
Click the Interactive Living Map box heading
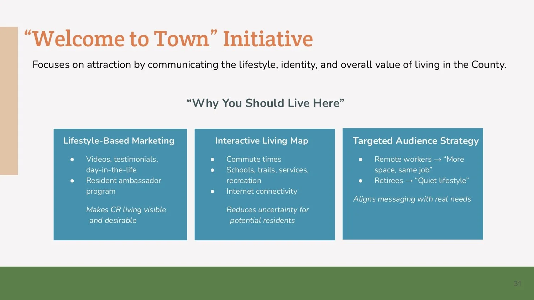pos(261,141)
